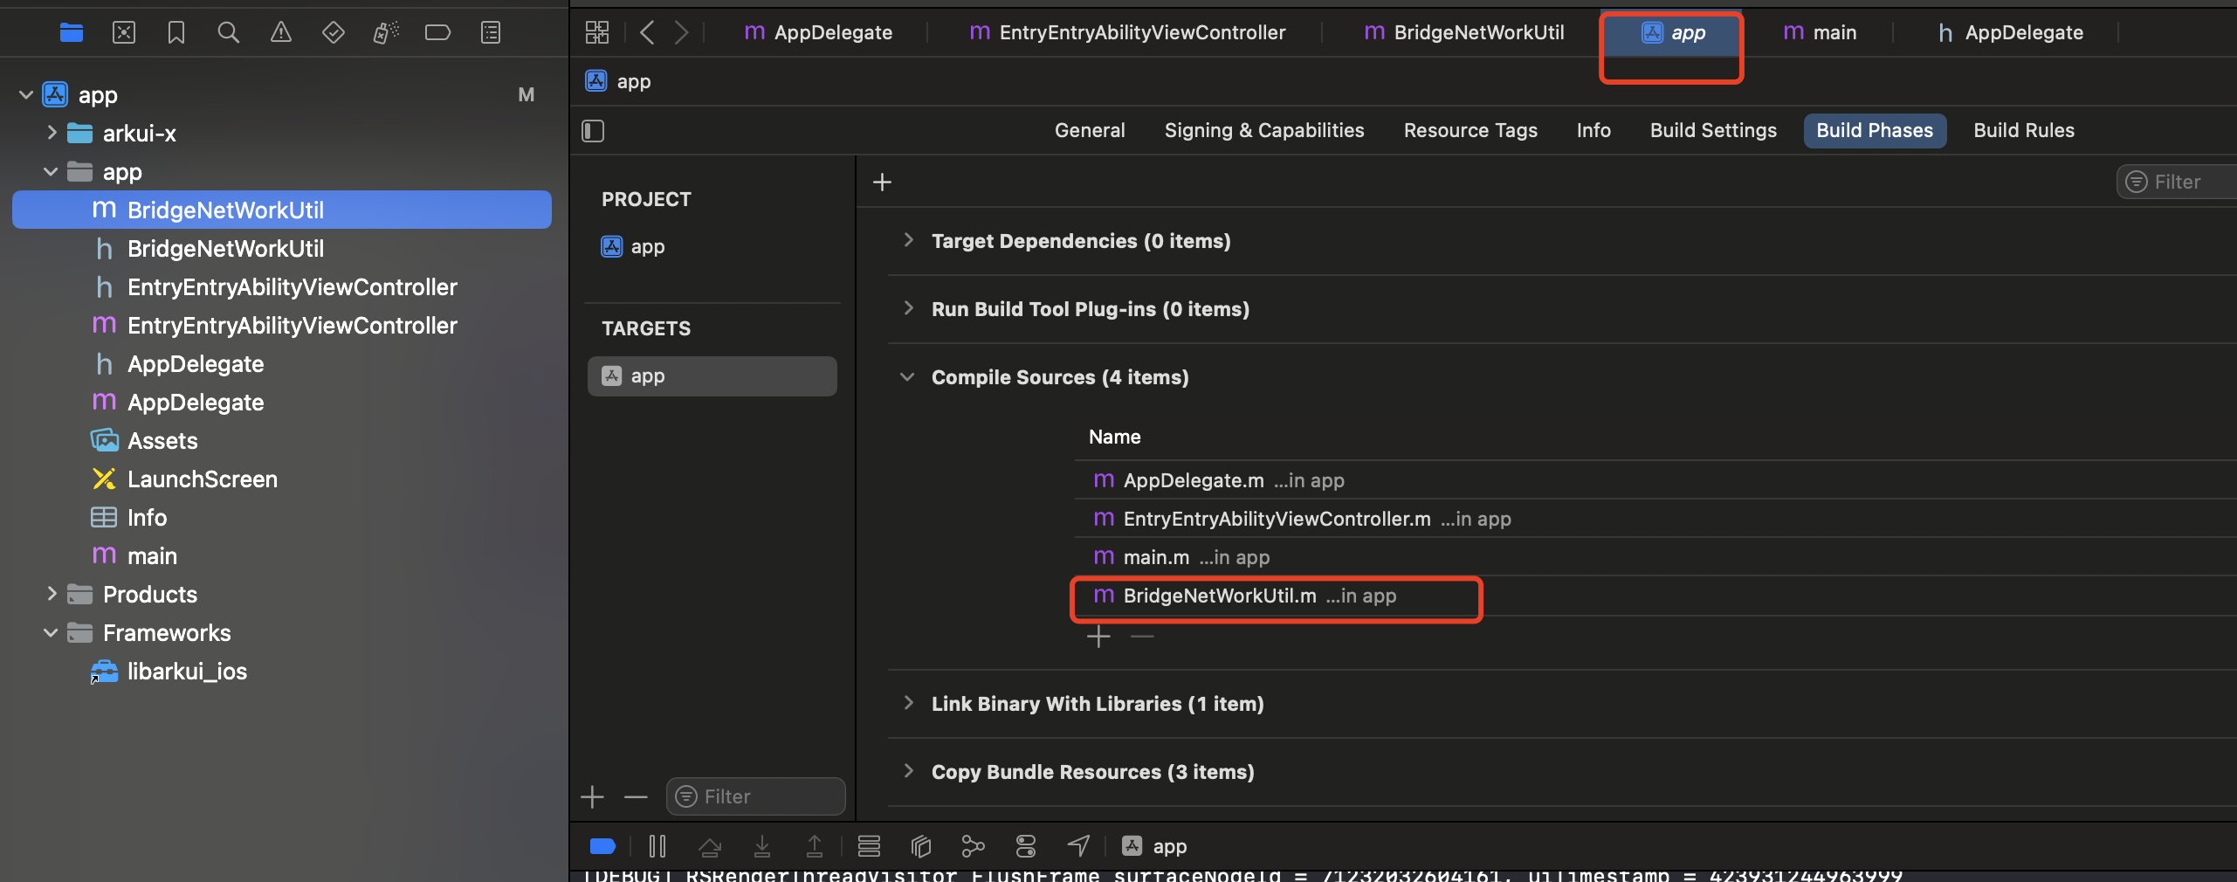This screenshot has height=882, width=2237.
Task: Add a source file to Compile Sources
Action: pos(1098,637)
